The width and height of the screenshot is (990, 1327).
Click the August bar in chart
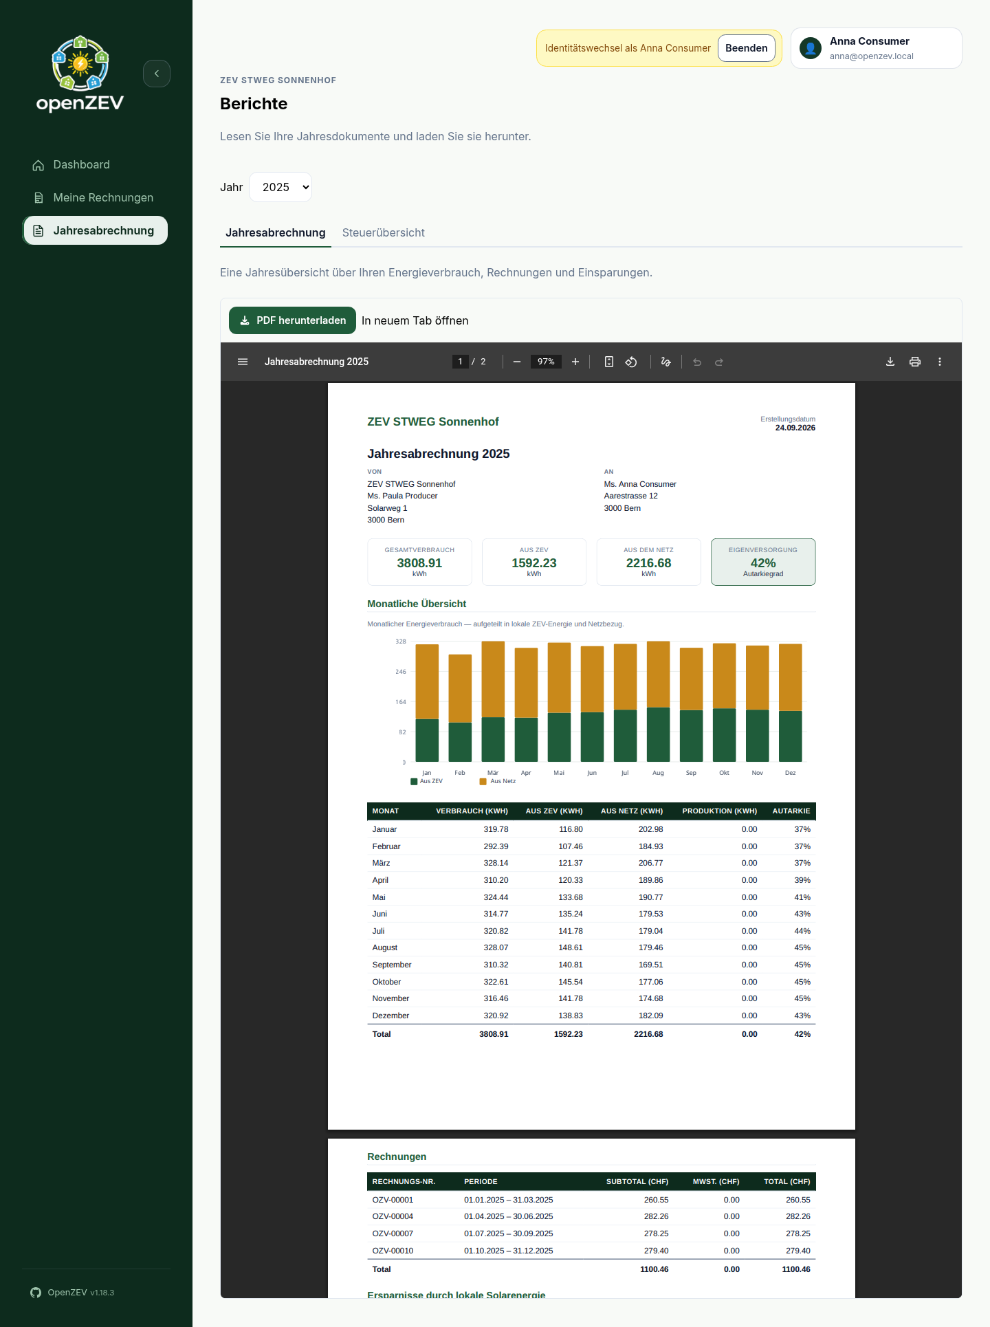click(658, 701)
